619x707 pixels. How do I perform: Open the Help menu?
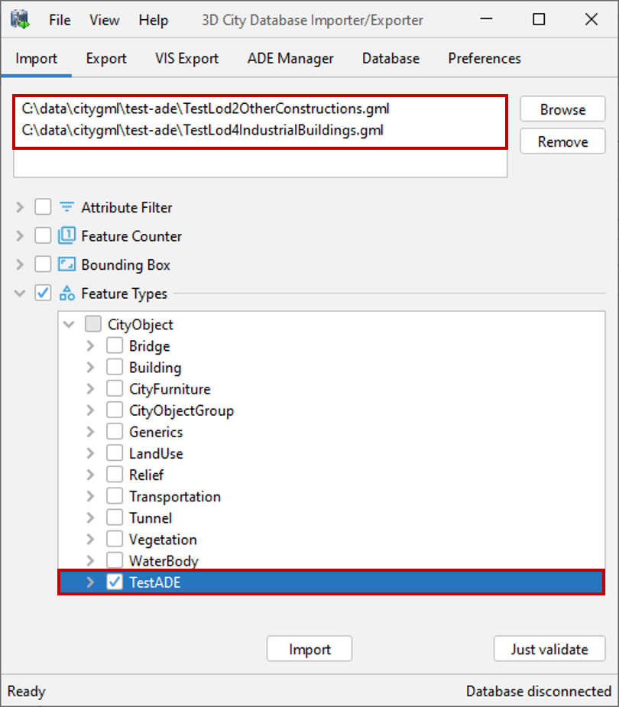(x=154, y=20)
